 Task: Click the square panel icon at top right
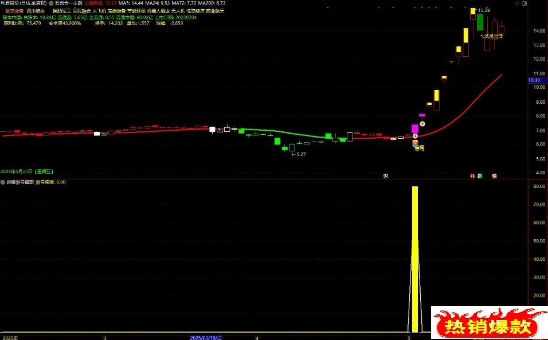(524, 3)
